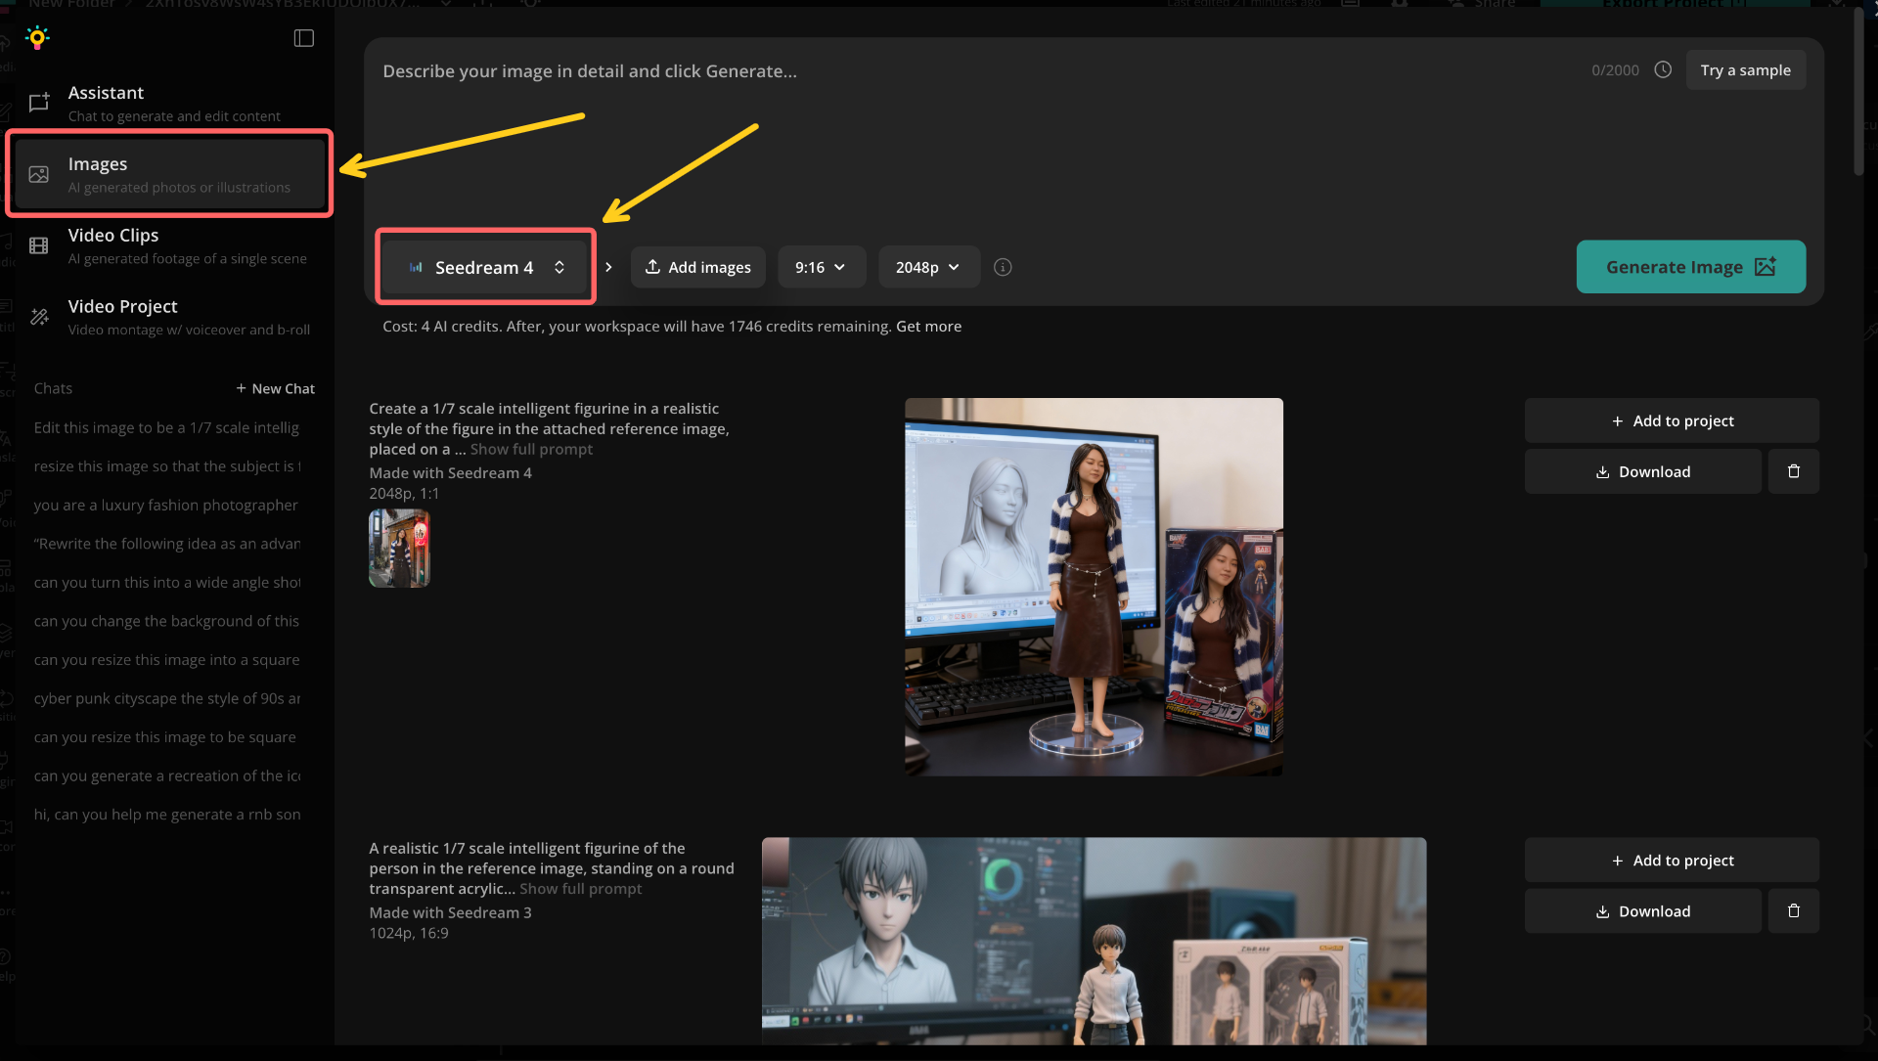Click the Generate Image button

(1690, 267)
